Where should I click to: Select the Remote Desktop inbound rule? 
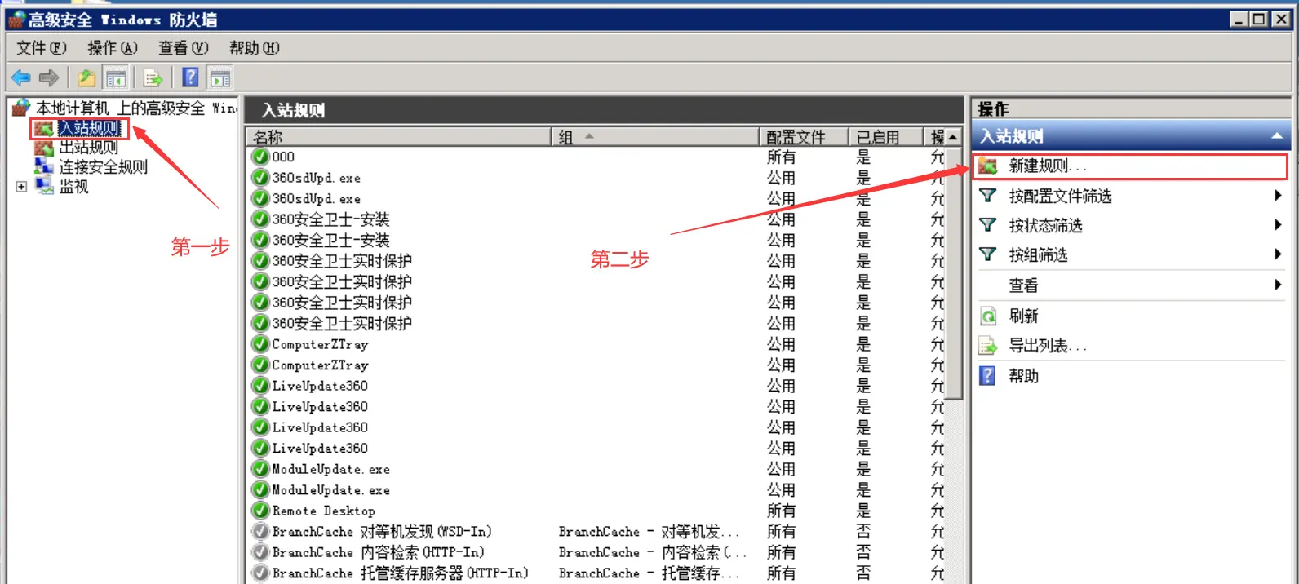coord(323,511)
